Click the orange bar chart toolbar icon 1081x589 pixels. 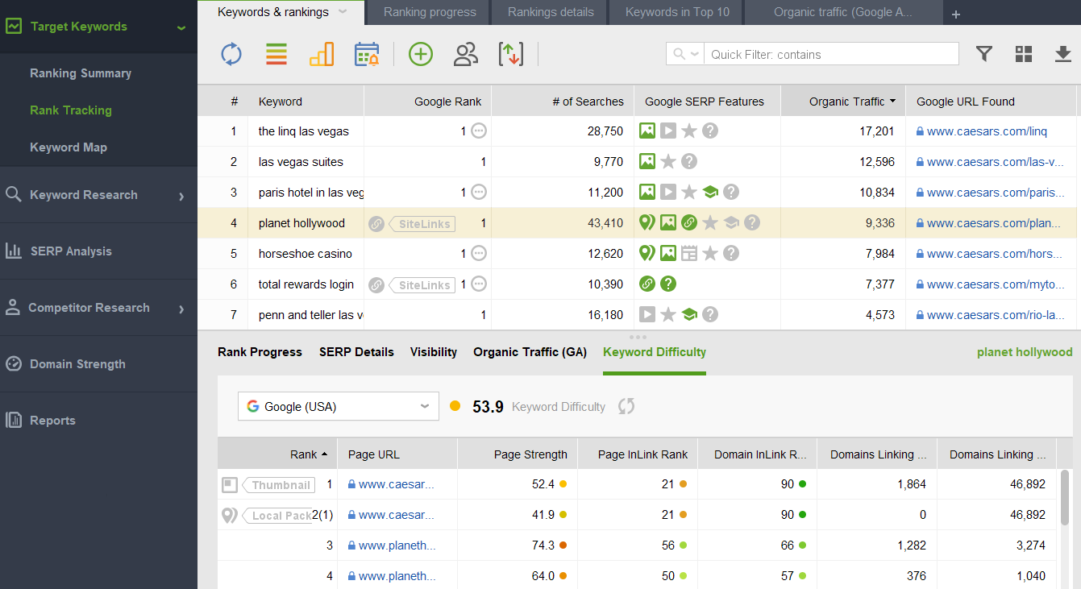coord(322,54)
